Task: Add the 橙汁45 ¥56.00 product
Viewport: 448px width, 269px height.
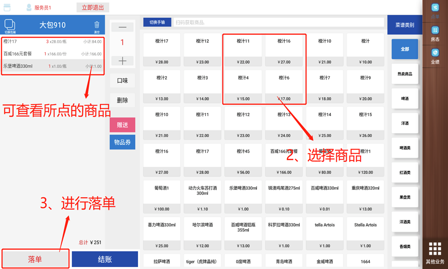Action: [x=243, y=160]
